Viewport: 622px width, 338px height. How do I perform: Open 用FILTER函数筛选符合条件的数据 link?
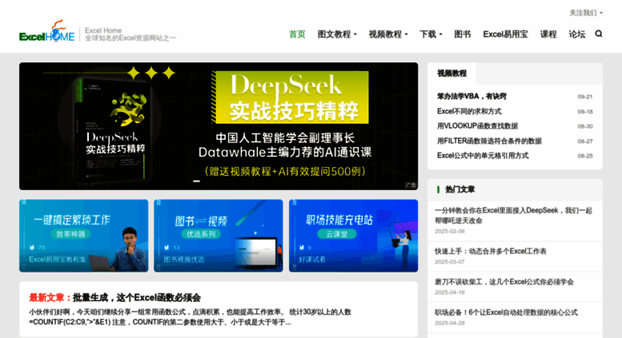489,141
